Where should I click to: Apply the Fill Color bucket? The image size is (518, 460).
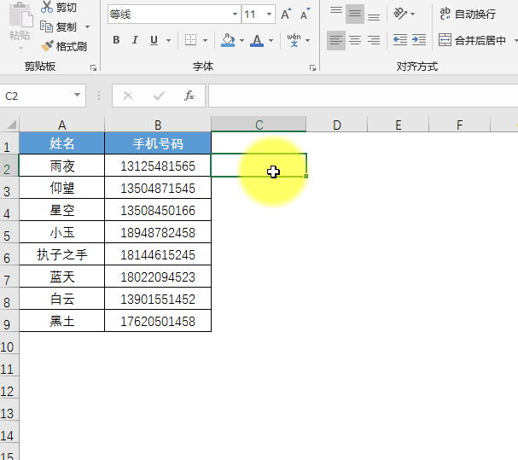228,40
